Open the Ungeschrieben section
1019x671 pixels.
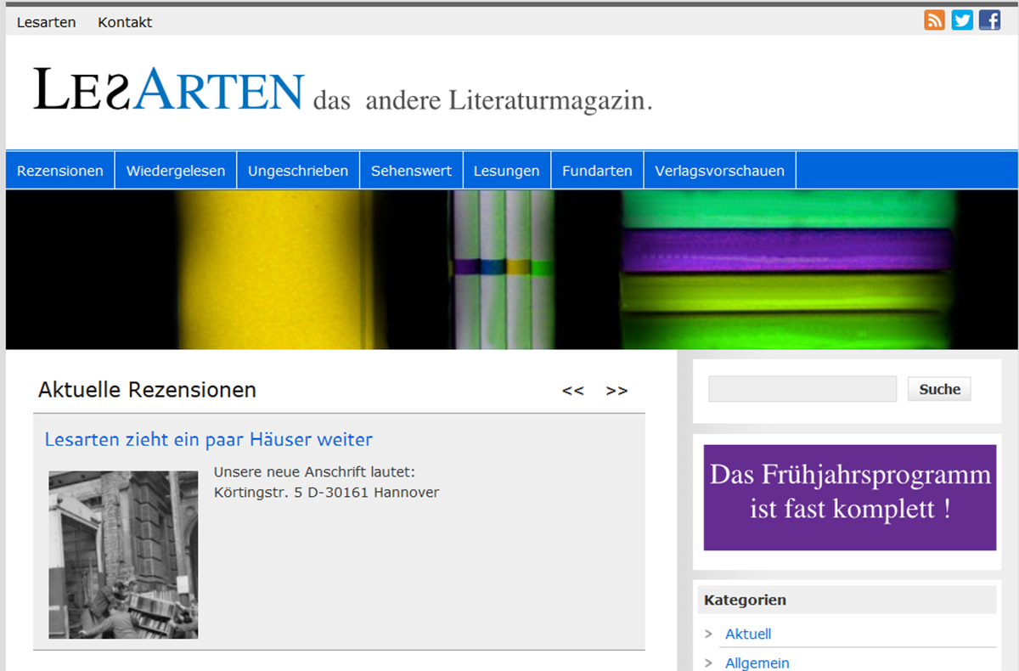coord(298,171)
